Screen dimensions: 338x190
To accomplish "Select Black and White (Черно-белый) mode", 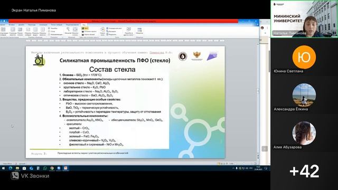I will click(x=88, y=34).
